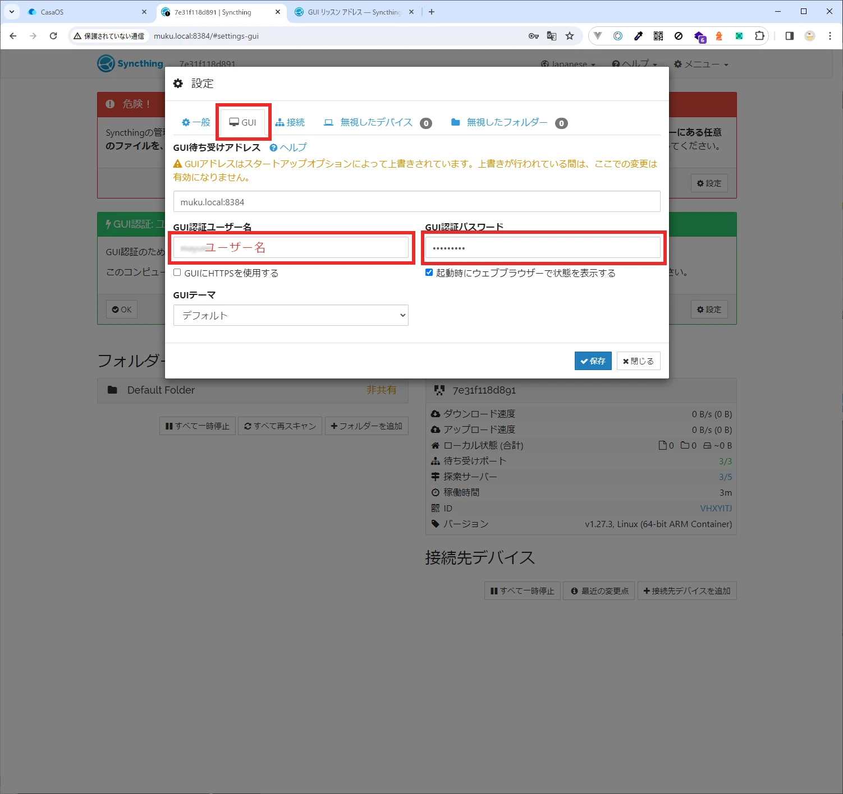The image size is (843, 794).
Task: Open the ヘルプ link for GUI address
Action: pyautogui.click(x=288, y=147)
